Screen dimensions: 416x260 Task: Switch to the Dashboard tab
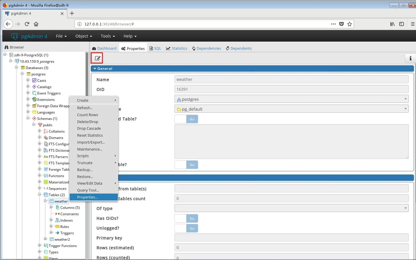click(104, 48)
